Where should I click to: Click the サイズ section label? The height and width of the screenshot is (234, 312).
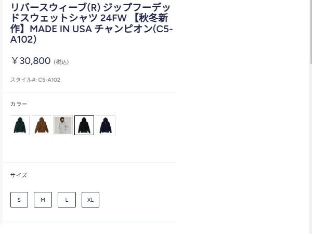tap(19, 175)
